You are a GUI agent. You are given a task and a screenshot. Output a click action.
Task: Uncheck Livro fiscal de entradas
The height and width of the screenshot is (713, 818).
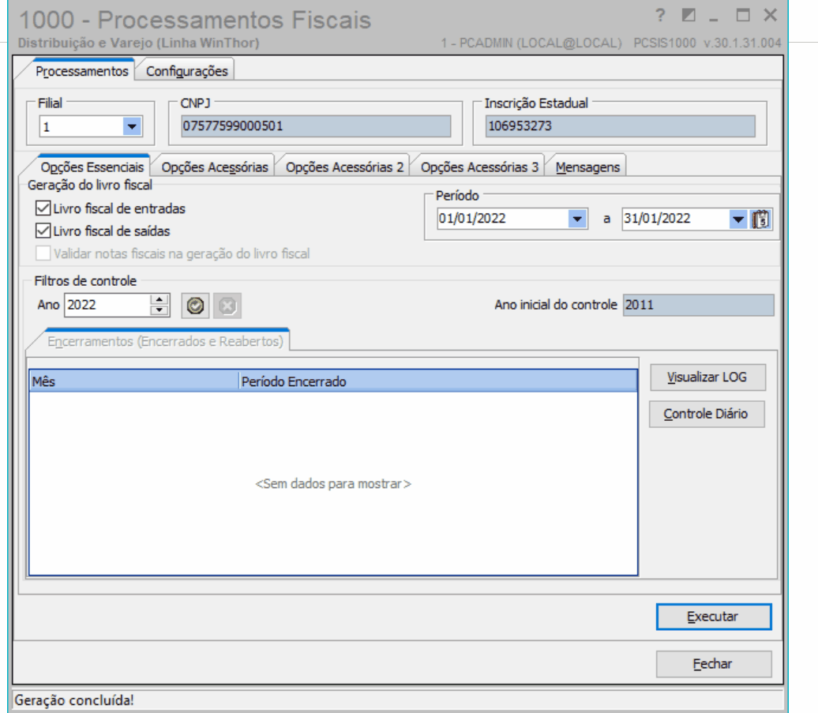coord(43,208)
